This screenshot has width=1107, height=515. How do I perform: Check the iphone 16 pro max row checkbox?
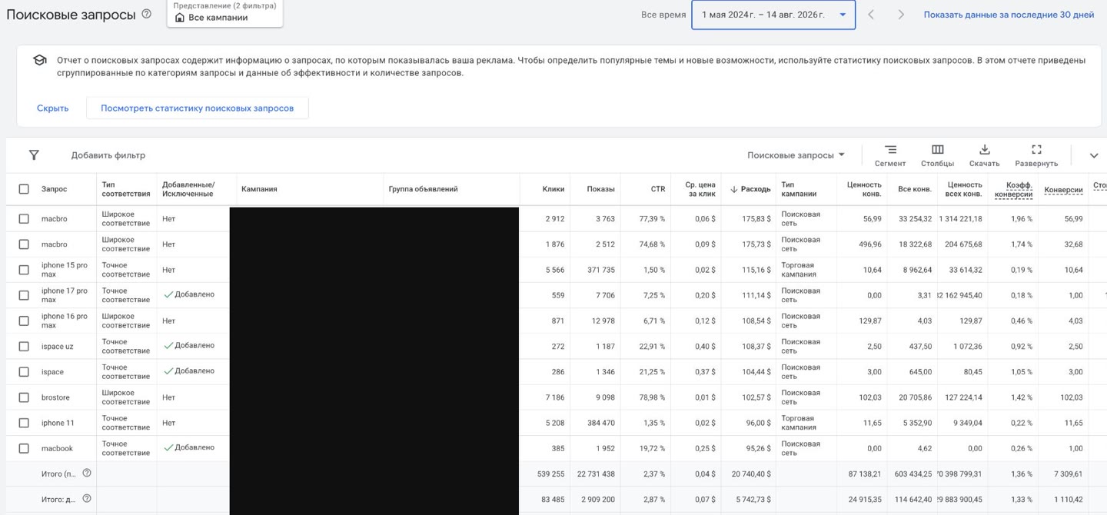24,321
